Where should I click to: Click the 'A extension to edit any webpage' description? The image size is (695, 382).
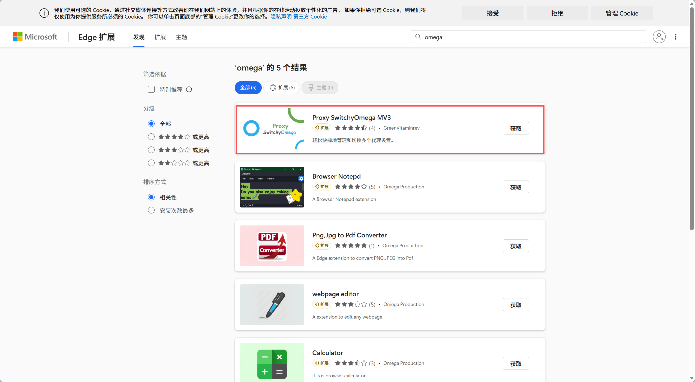(x=347, y=317)
